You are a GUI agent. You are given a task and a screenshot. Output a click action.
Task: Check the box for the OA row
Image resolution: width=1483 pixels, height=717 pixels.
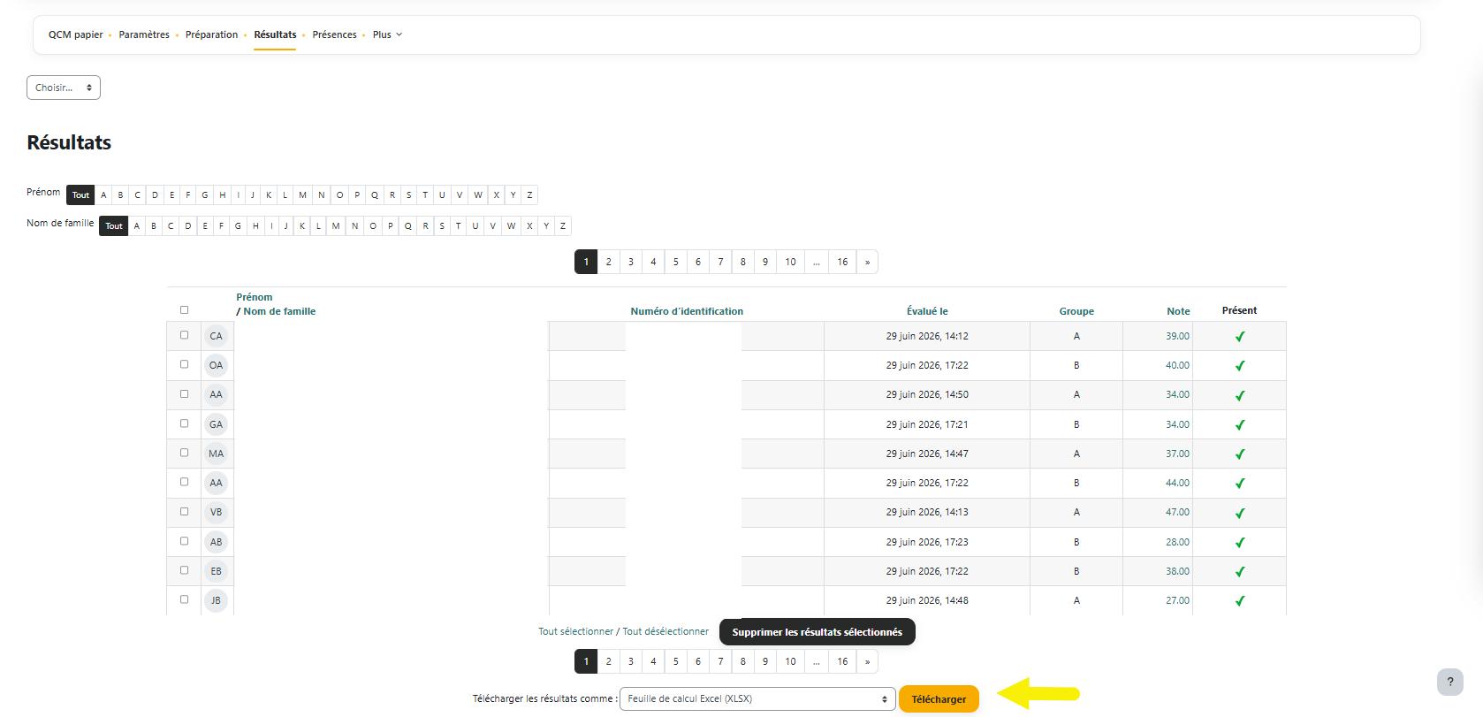(184, 364)
